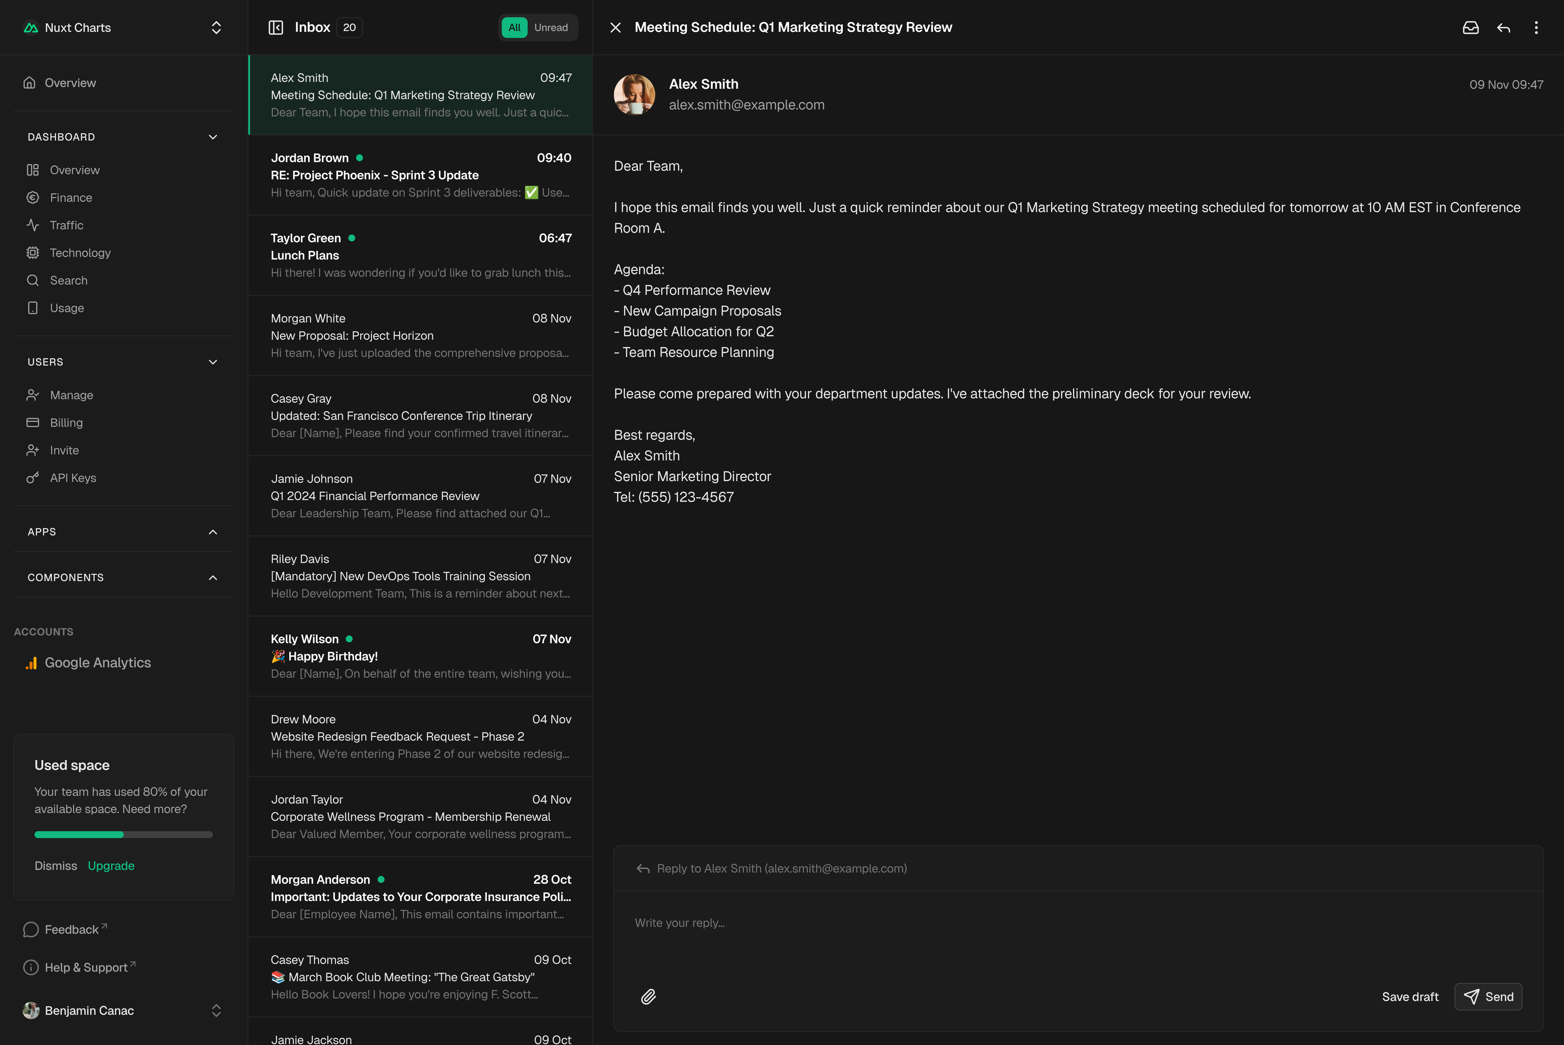Click the Upgrade link in Used space
This screenshot has height=1045, width=1564.
click(111, 866)
